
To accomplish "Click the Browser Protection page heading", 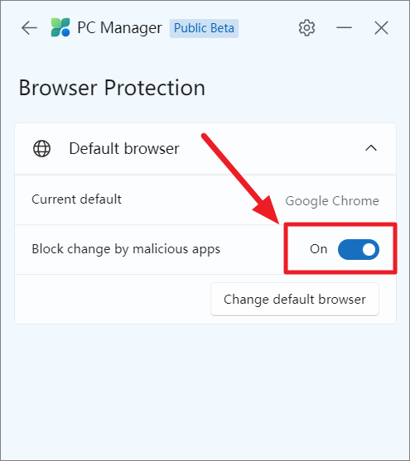I will [x=112, y=88].
